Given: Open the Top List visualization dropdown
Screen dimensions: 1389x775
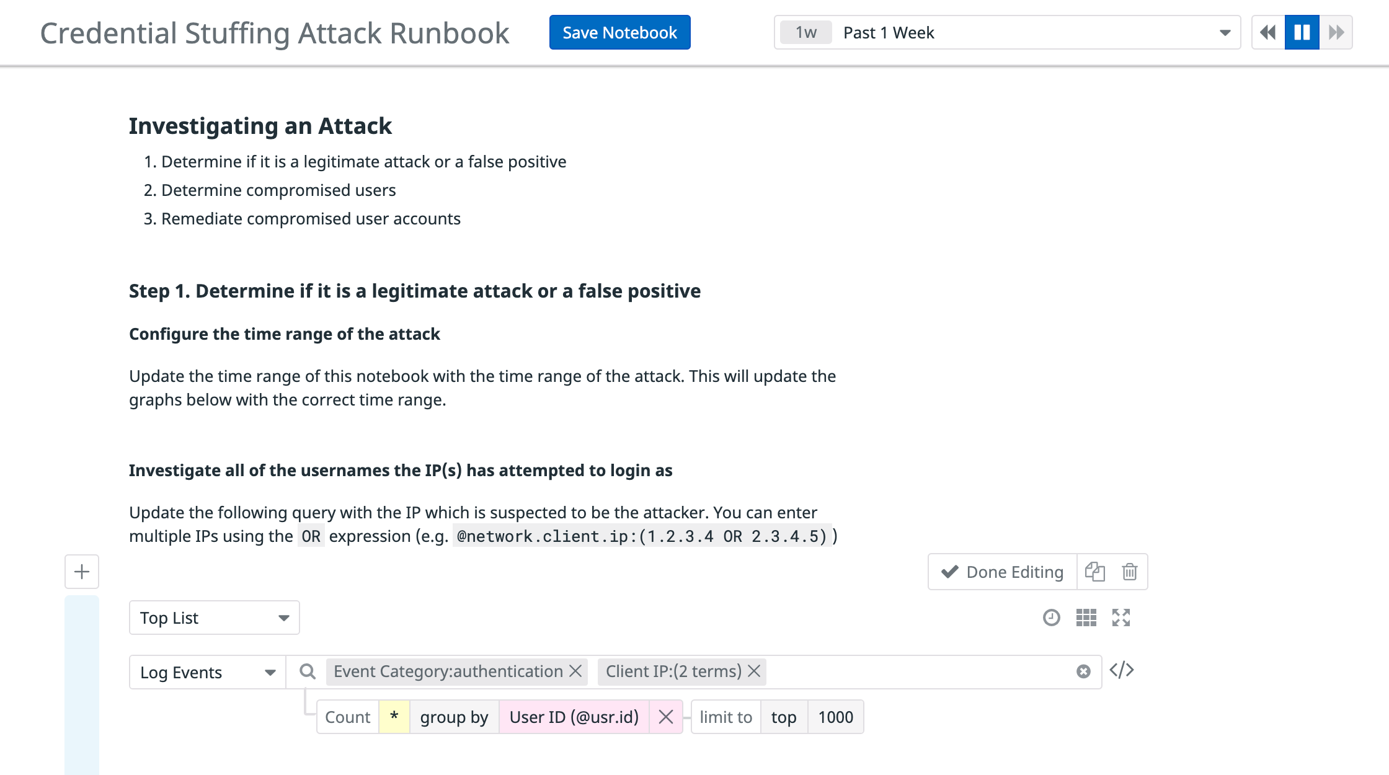Looking at the screenshot, I should (x=213, y=618).
